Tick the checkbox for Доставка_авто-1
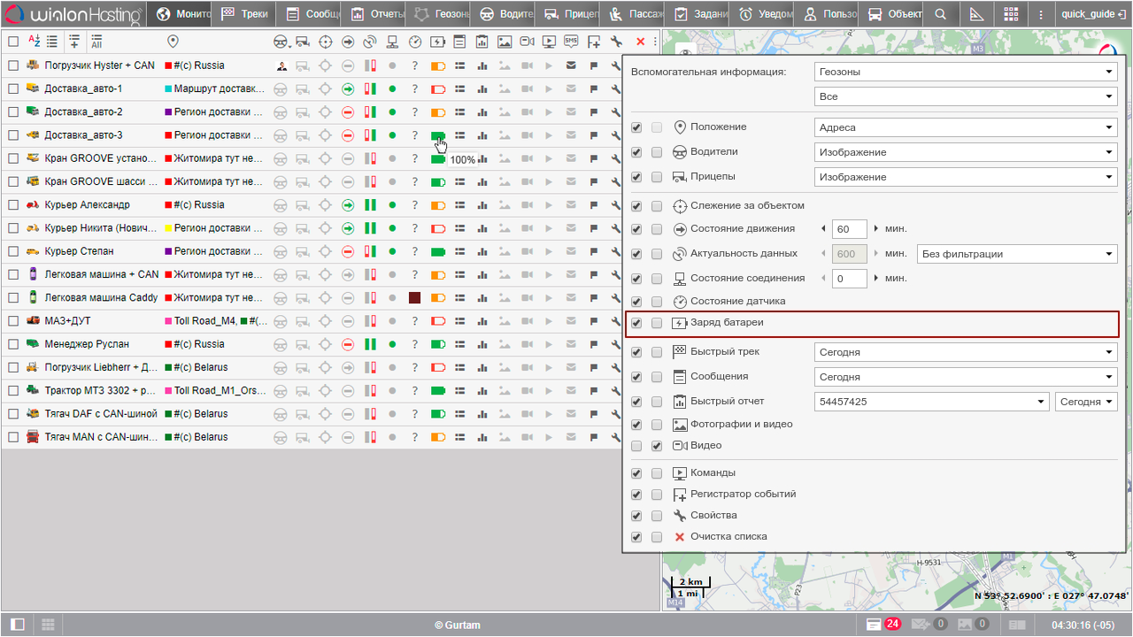The width and height of the screenshot is (1133, 637). [13, 88]
